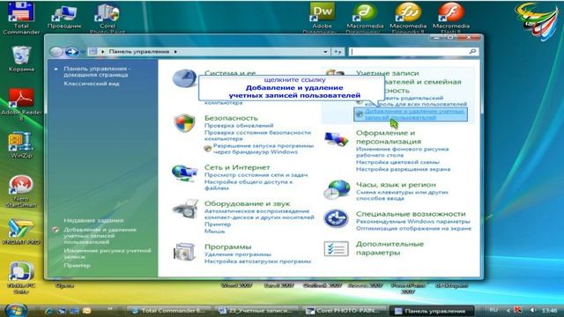Click the Безопасность category heading

coord(231,118)
